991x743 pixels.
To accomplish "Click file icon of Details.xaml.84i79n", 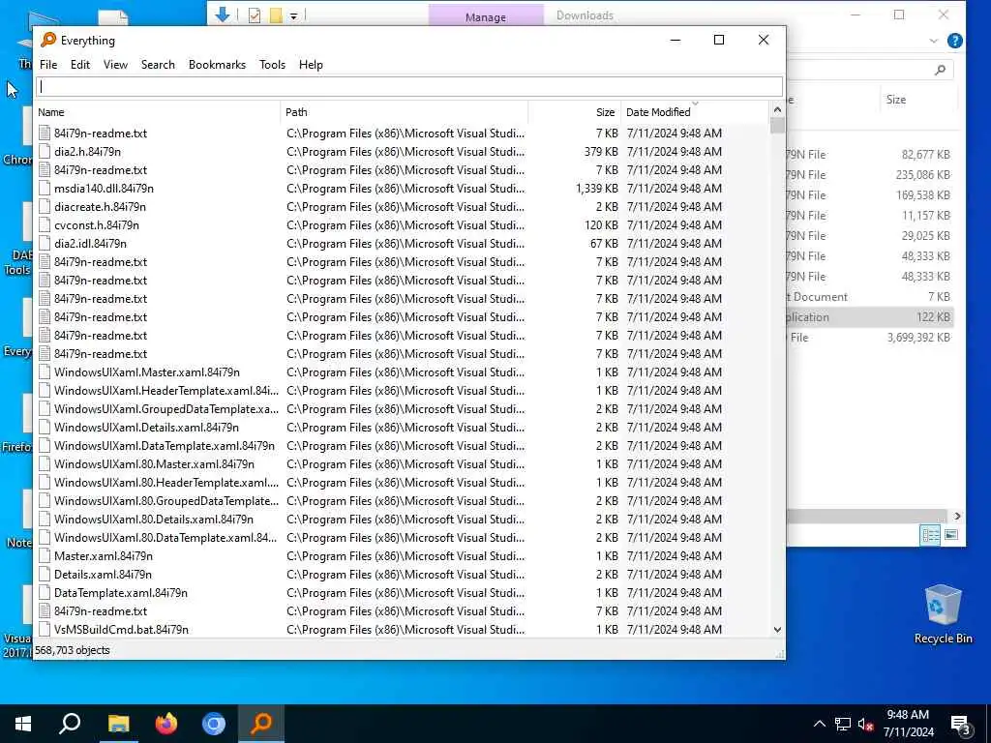I will (45, 575).
